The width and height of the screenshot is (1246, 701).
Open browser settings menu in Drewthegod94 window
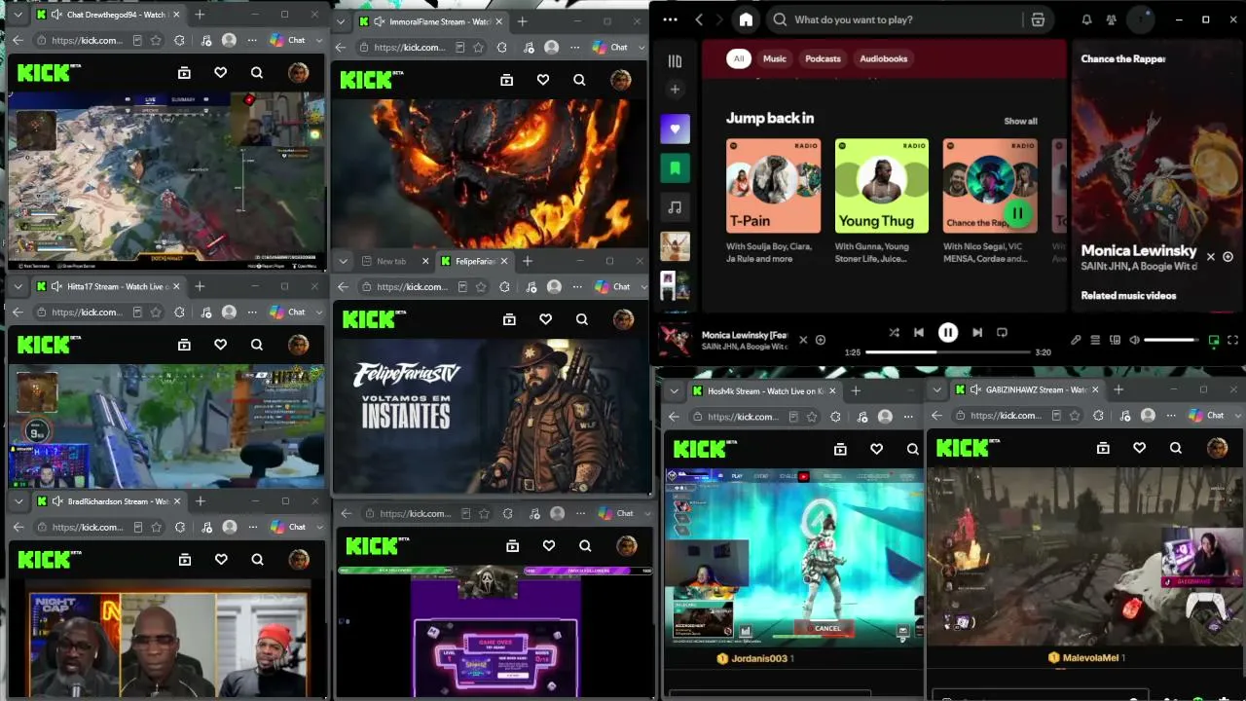pyautogui.click(x=252, y=40)
